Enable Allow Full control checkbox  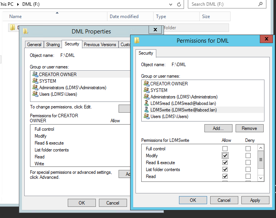pyautogui.click(x=225, y=149)
